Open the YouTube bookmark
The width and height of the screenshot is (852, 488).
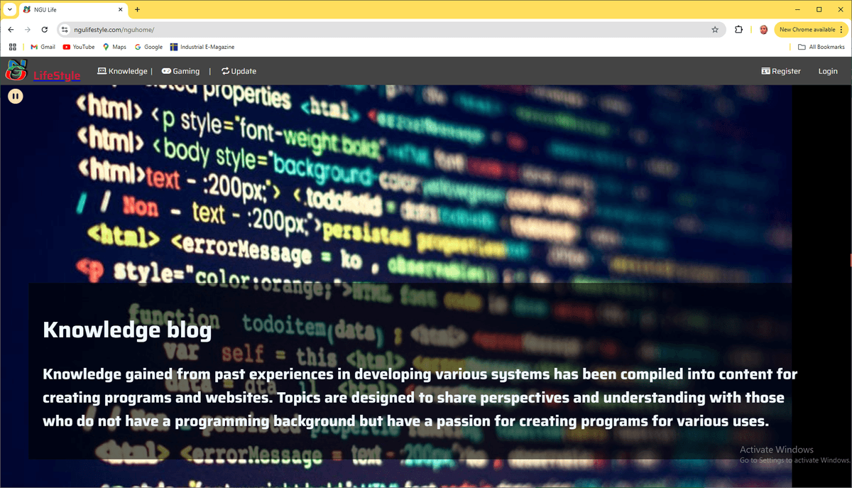coord(79,47)
